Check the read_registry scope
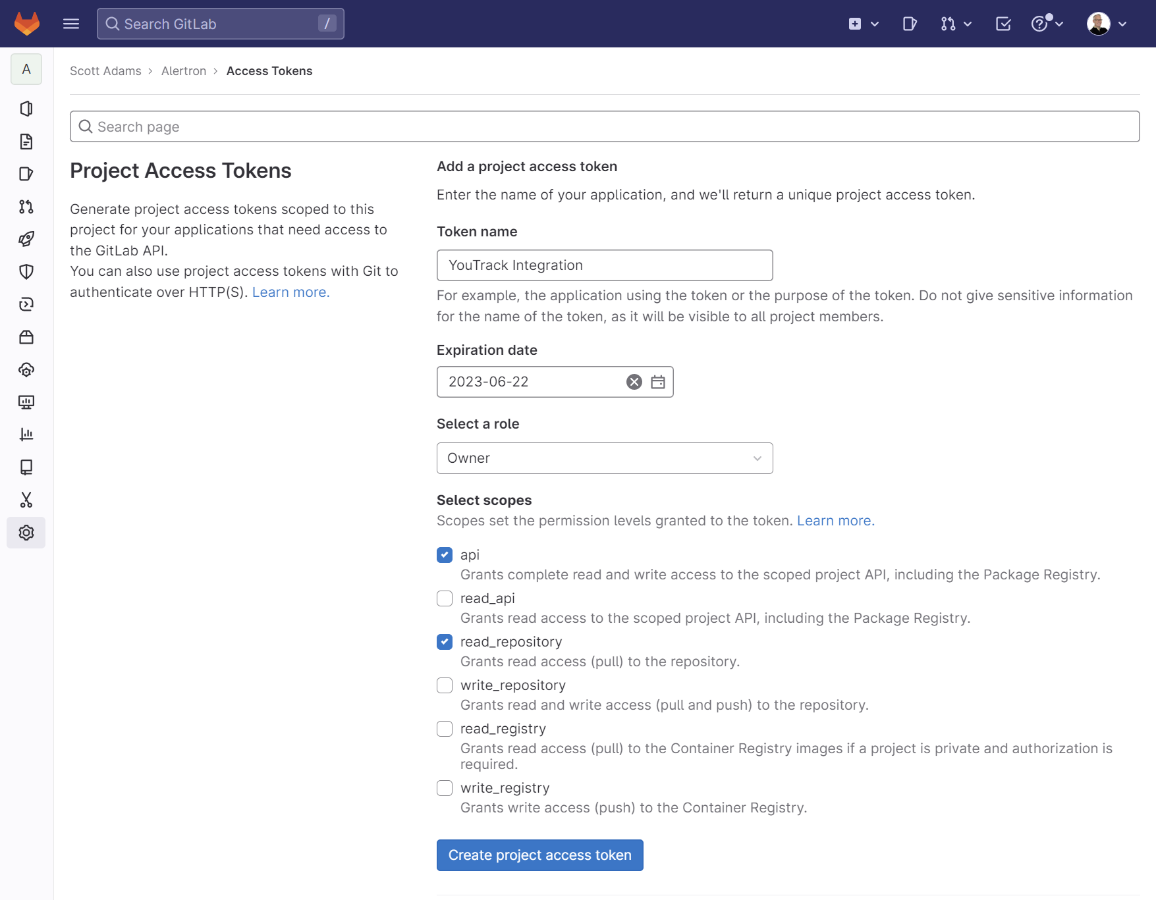The width and height of the screenshot is (1156, 900). pos(445,729)
